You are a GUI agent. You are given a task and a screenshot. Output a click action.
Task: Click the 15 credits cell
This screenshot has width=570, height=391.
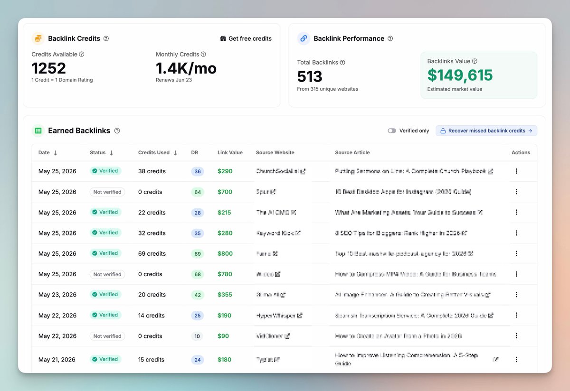152,360
